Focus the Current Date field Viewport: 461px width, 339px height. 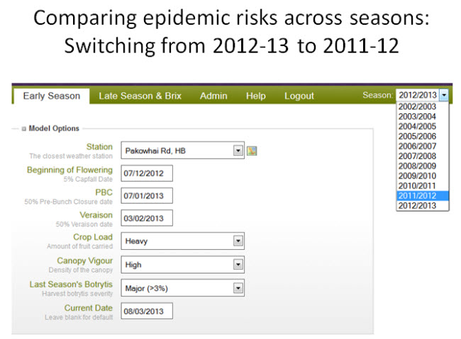147,311
